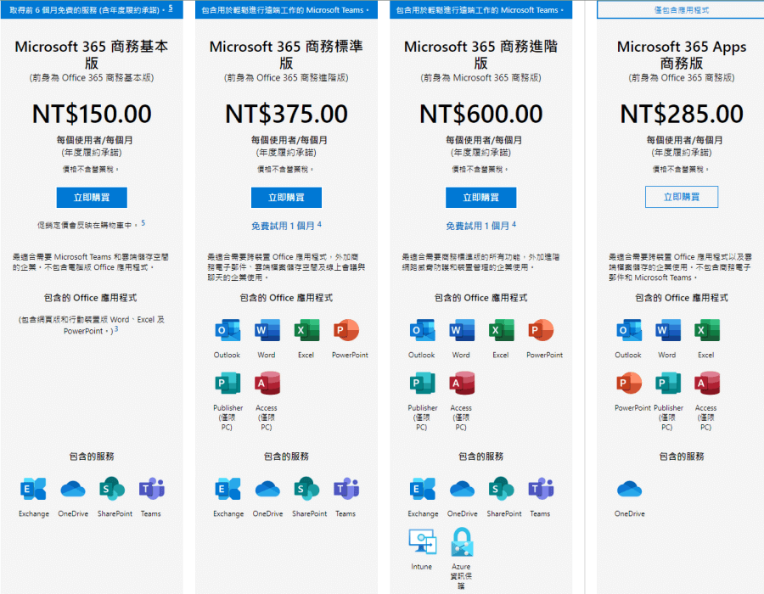The height and width of the screenshot is (594, 764).
Task: Click Access icon in Apps 商務版 plan
Action: coord(707,384)
